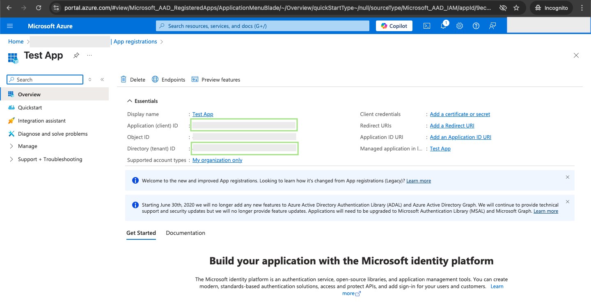Screen dimensions: 591x307
Task: Bookmark this page with star icon
Action: pyautogui.click(x=516, y=8)
